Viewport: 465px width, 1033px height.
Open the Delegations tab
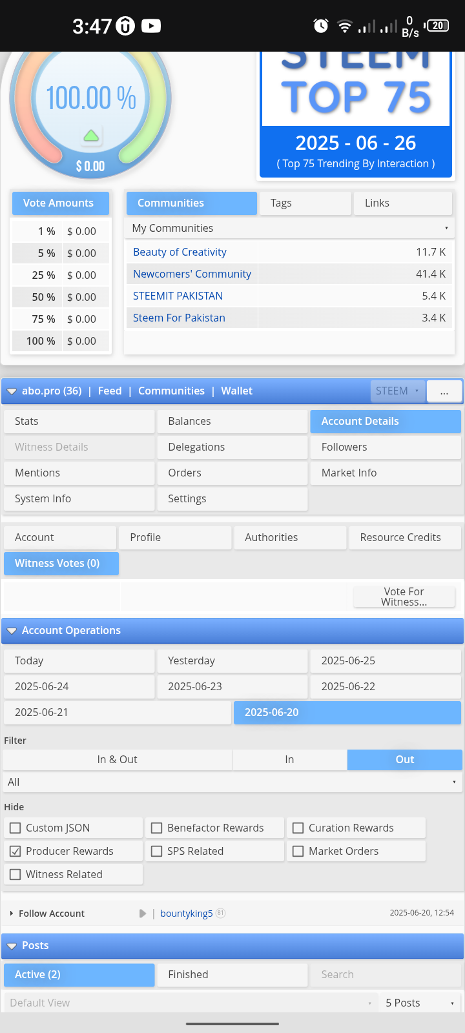tap(232, 447)
